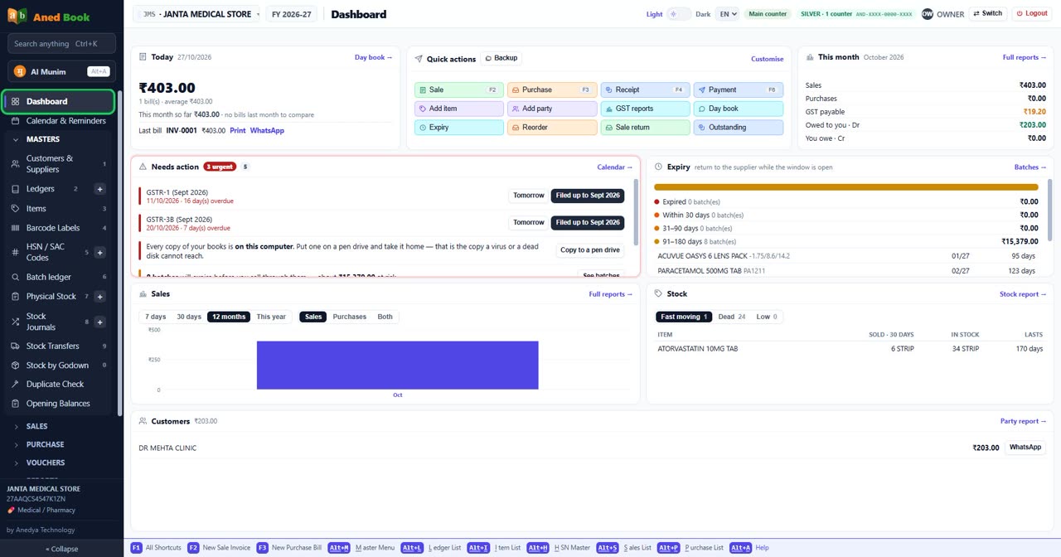1061x557 pixels.
Task: Select the Sales chart mode
Action: tap(313, 317)
